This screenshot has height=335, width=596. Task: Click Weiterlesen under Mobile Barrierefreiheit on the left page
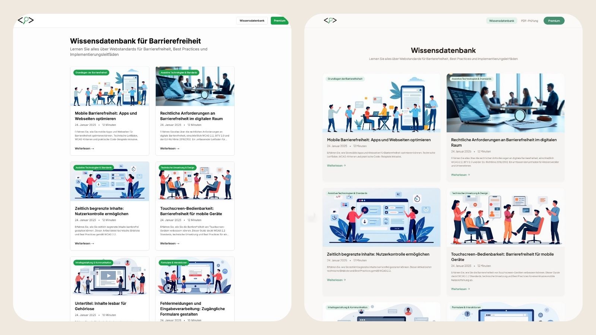[x=84, y=149]
